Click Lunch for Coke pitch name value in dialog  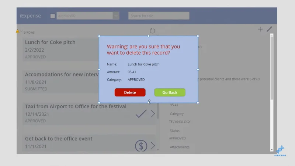point(143,64)
